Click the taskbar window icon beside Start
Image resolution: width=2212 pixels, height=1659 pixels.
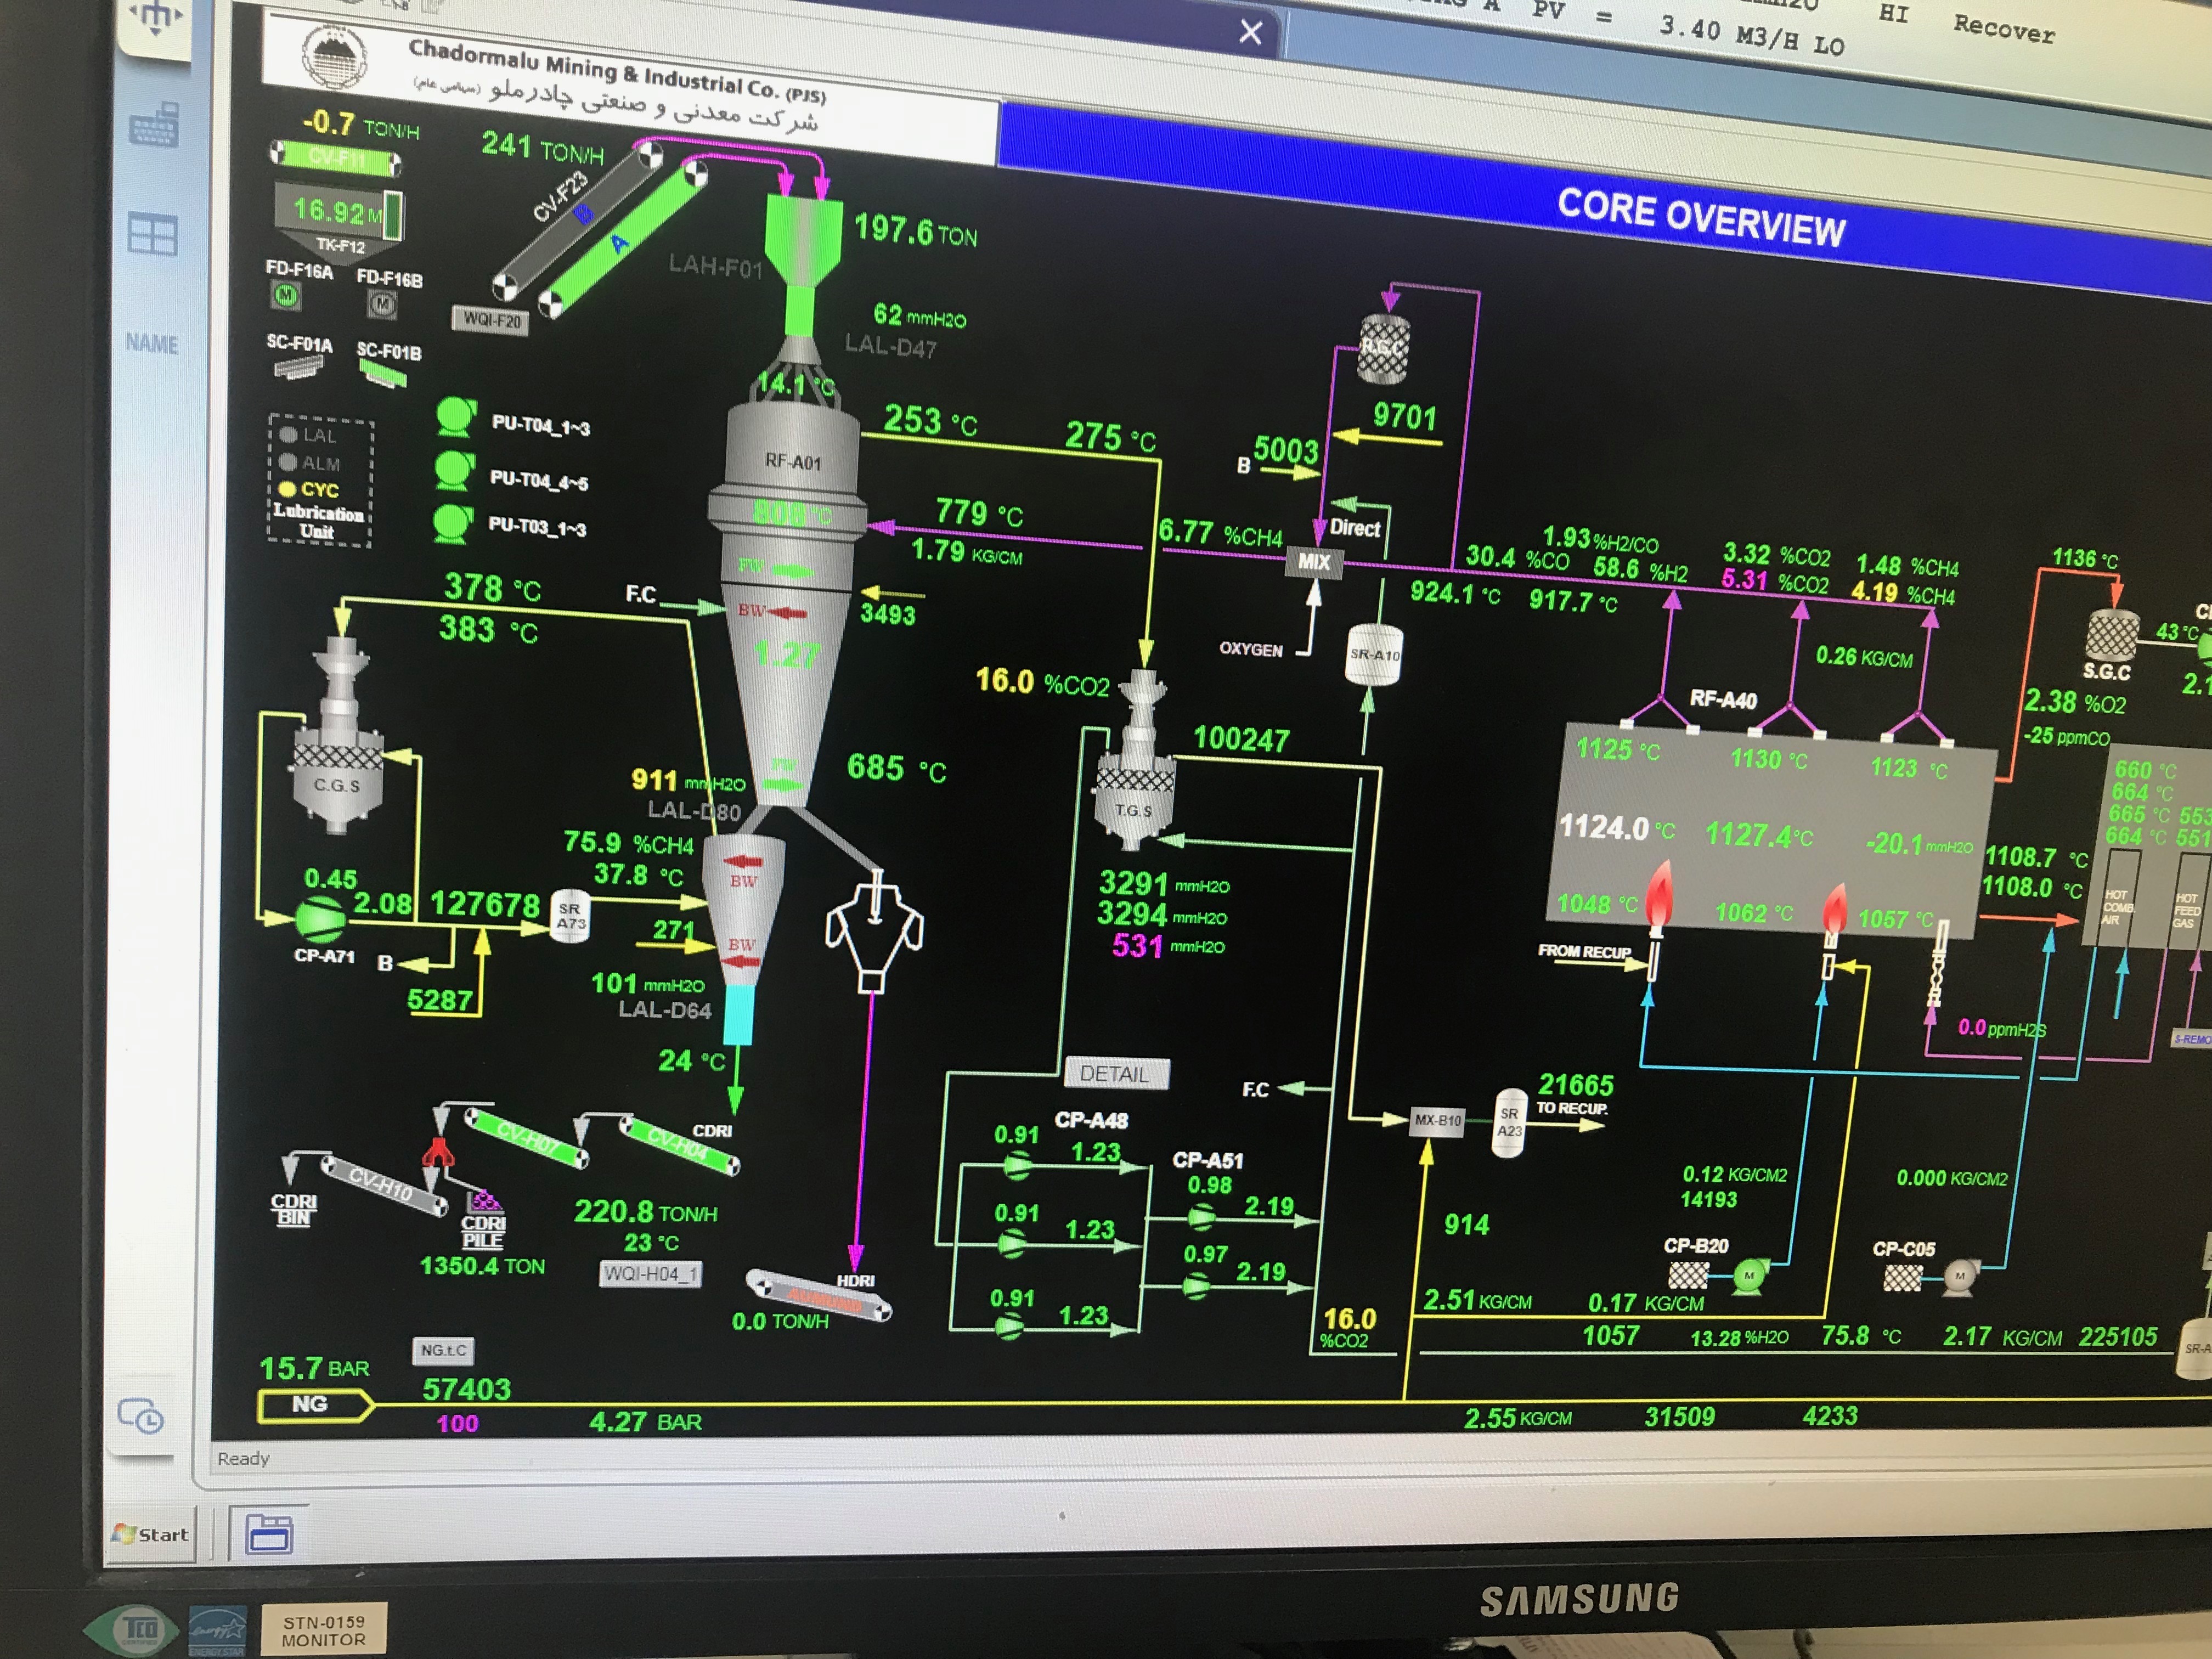click(x=269, y=1533)
